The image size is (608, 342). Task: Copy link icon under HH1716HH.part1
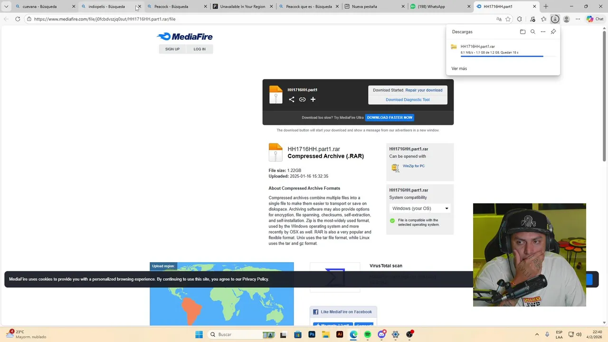[302, 99]
